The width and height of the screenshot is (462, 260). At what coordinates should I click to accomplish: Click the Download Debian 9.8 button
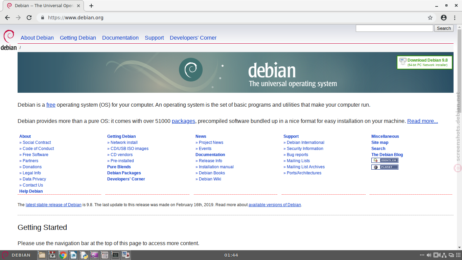[424, 62]
